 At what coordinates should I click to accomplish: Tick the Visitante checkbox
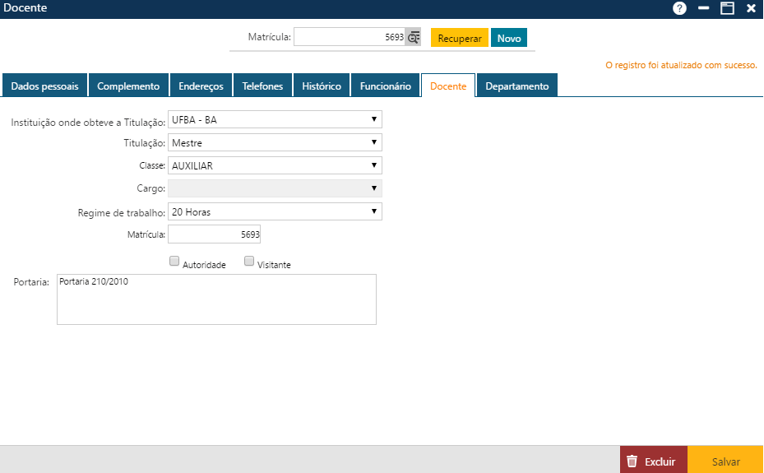pyautogui.click(x=249, y=261)
